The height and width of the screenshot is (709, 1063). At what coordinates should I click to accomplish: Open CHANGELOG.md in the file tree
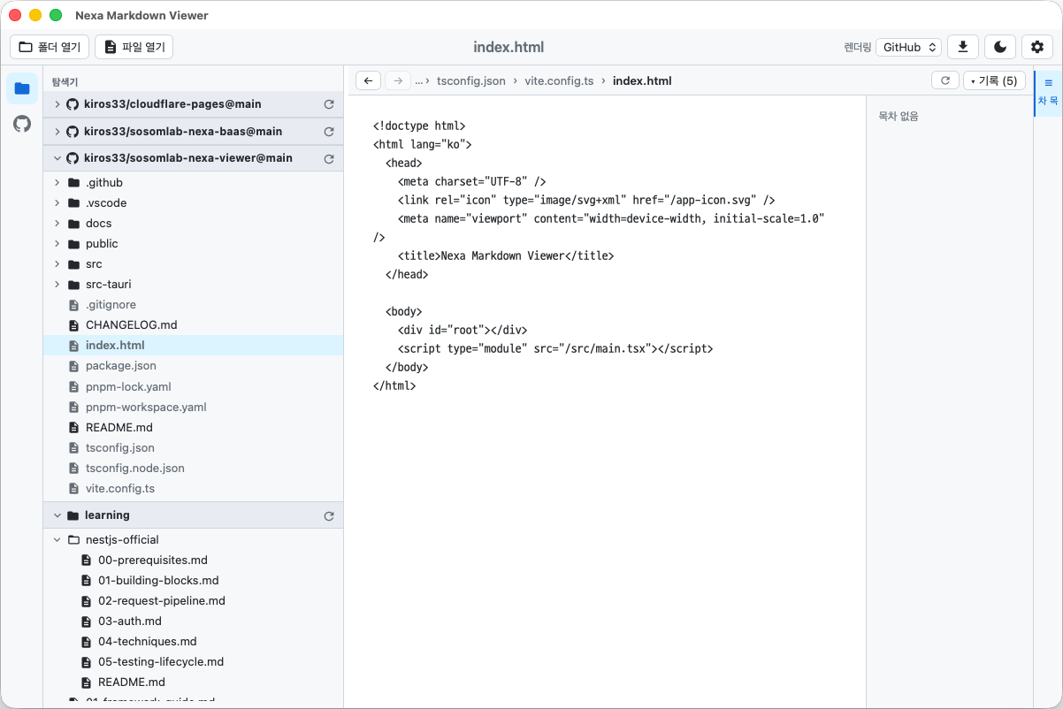193,324
